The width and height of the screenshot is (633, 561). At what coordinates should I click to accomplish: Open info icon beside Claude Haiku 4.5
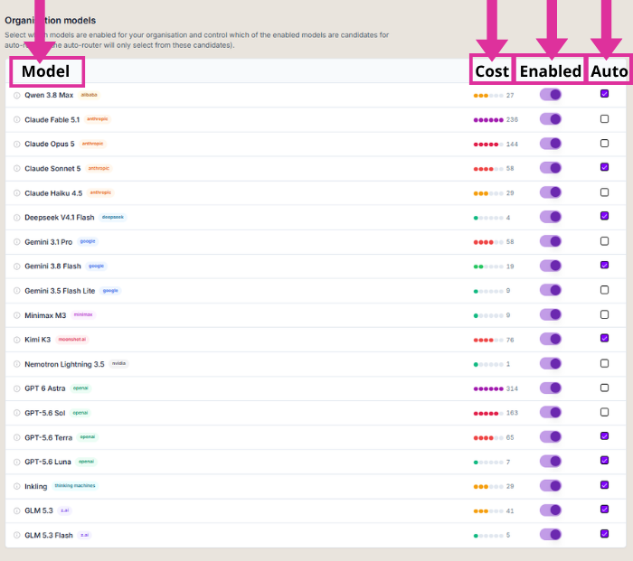pos(16,193)
